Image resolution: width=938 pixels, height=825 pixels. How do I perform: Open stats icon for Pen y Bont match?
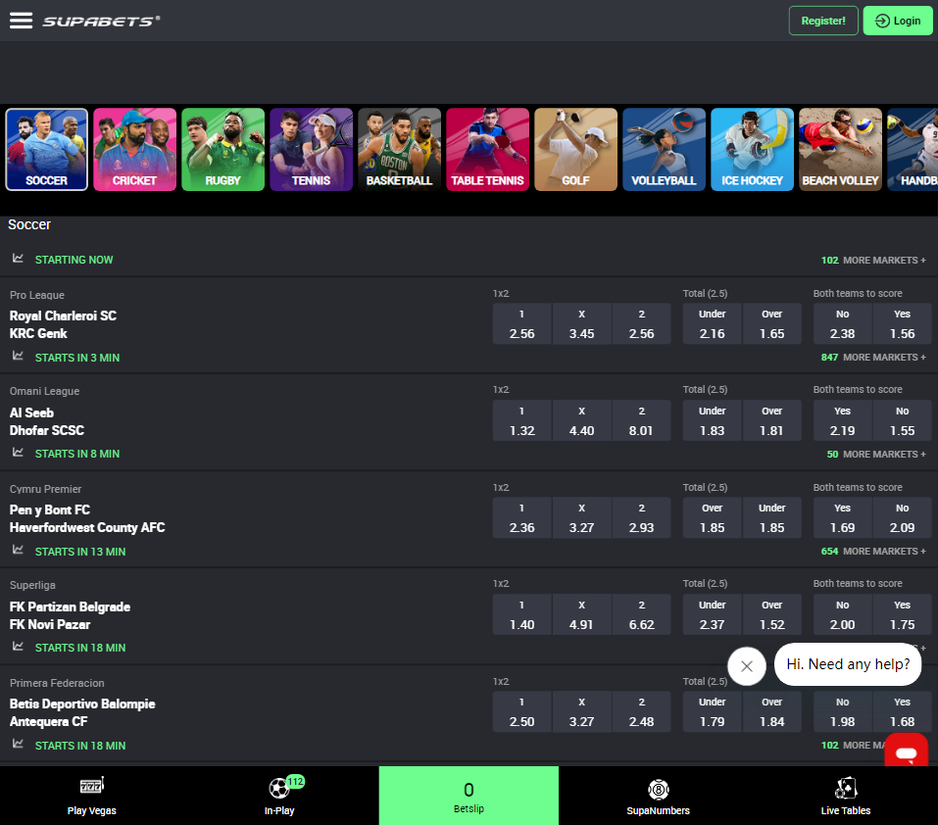point(18,550)
